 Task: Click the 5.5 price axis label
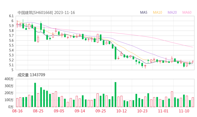[11, 45]
